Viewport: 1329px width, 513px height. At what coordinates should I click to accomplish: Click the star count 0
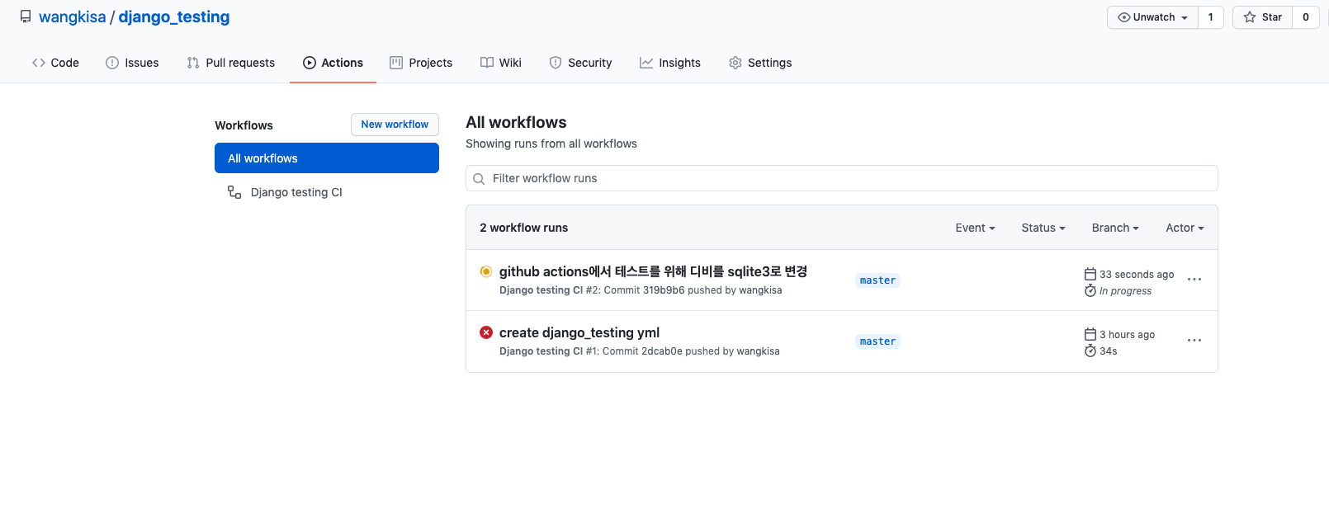point(1306,17)
